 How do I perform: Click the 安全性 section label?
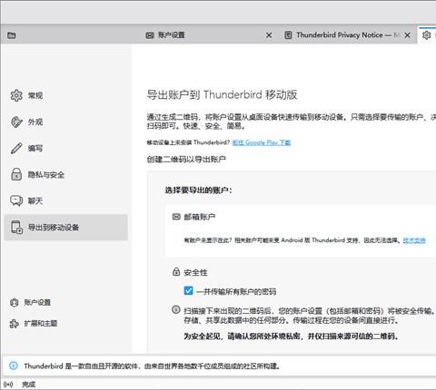pyautogui.click(x=195, y=272)
